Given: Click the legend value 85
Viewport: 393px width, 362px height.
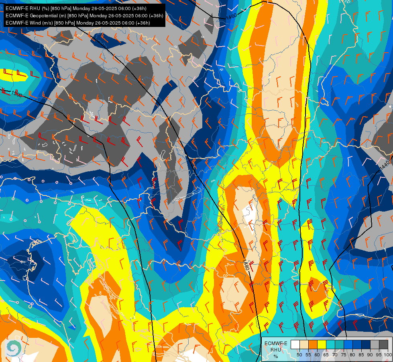Looking at the screenshot, I should pos(361,355).
